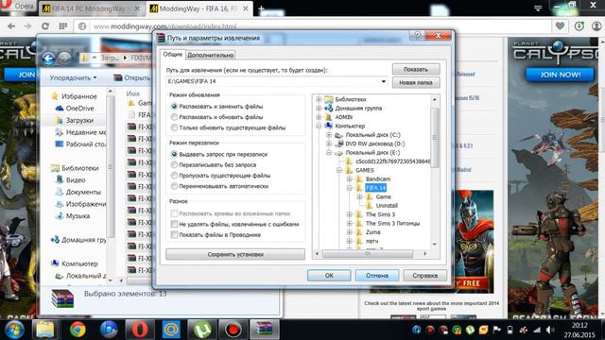
Task: Open the blue globe browser taskbar icon
Action: click(109, 330)
